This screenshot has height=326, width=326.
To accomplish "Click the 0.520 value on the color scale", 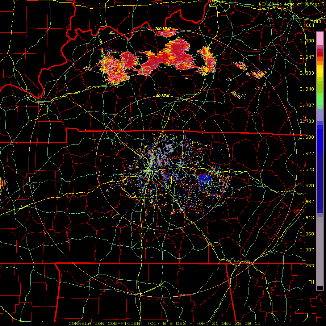I will click(307, 185).
